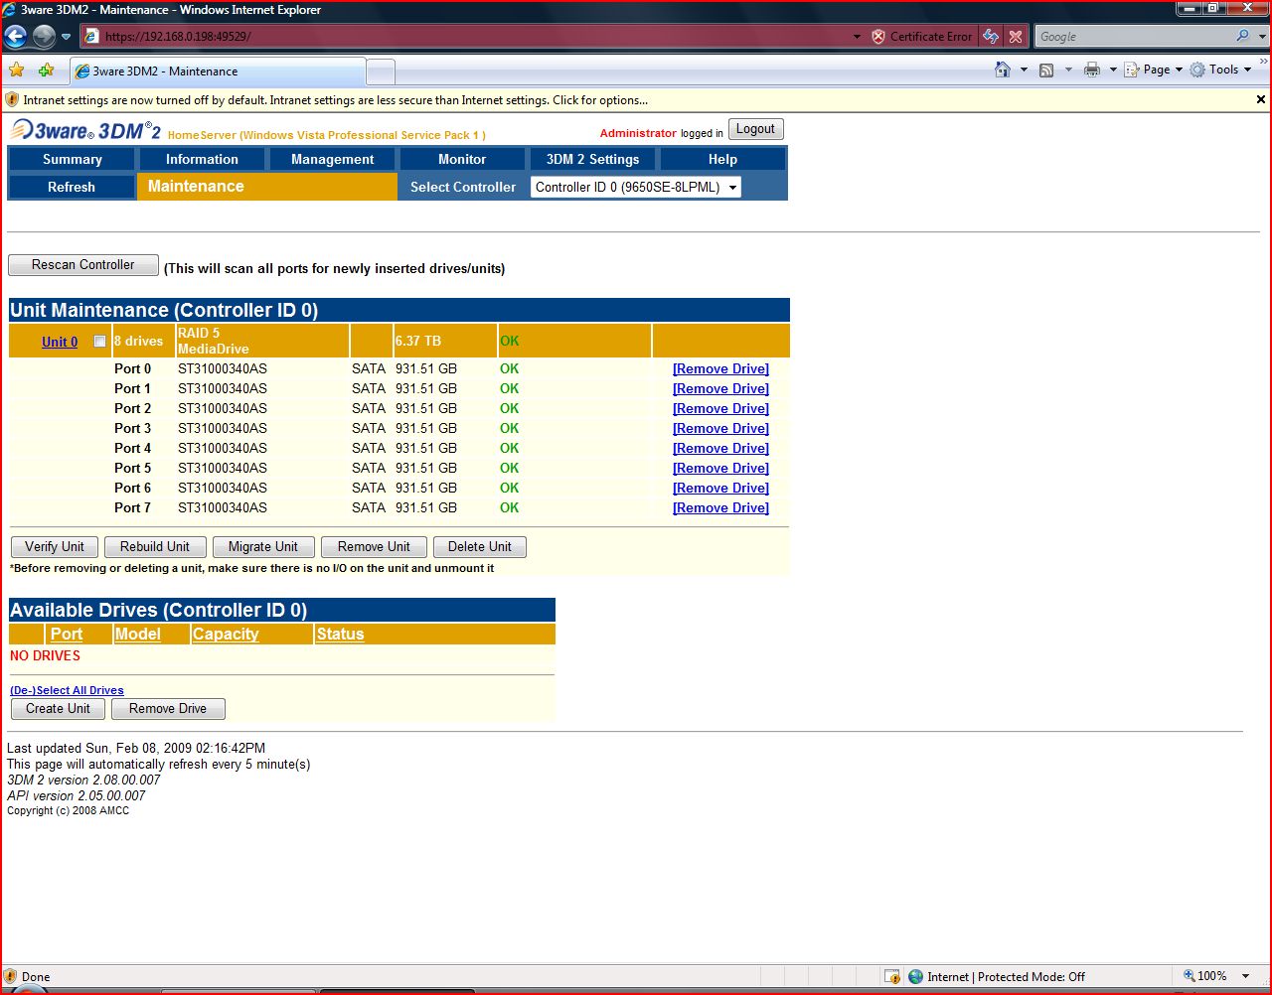
Task: Click Remove Drive link for Port 0
Action: [720, 368]
